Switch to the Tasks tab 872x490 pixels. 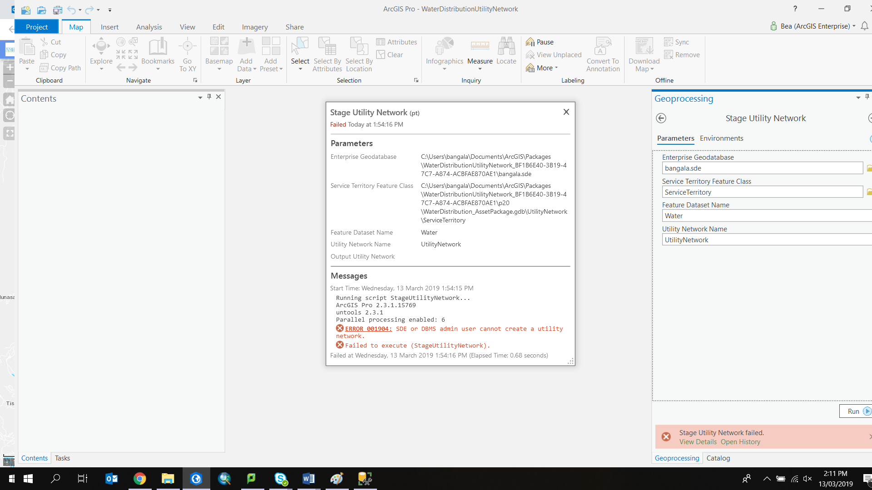pyautogui.click(x=62, y=458)
